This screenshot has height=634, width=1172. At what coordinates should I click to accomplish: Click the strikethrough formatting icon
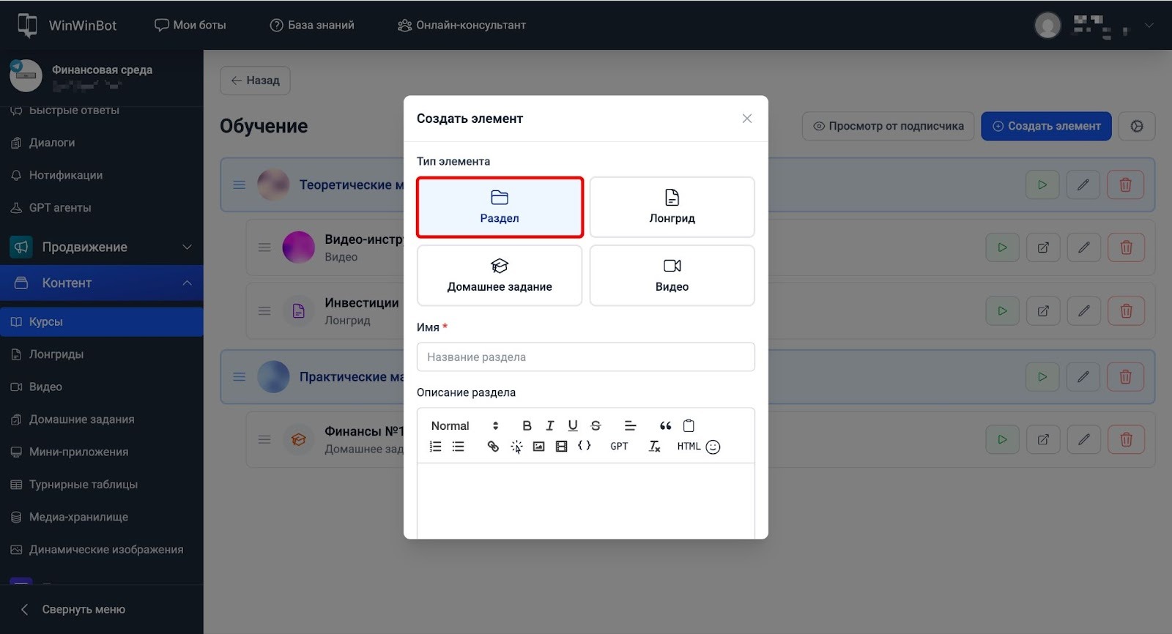[596, 425]
